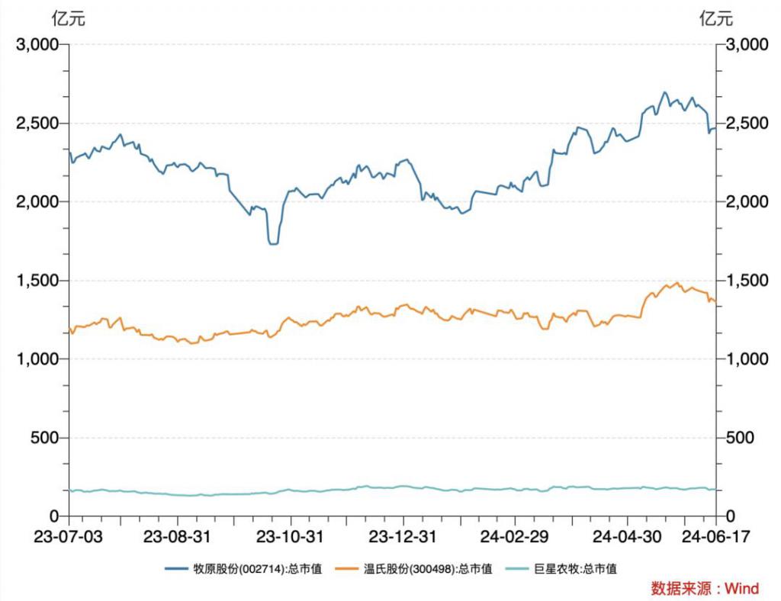Click the teal 巨星农牧 legend line swatch
The height and width of the screenshot is (601, 781).
tap(517, 568)
